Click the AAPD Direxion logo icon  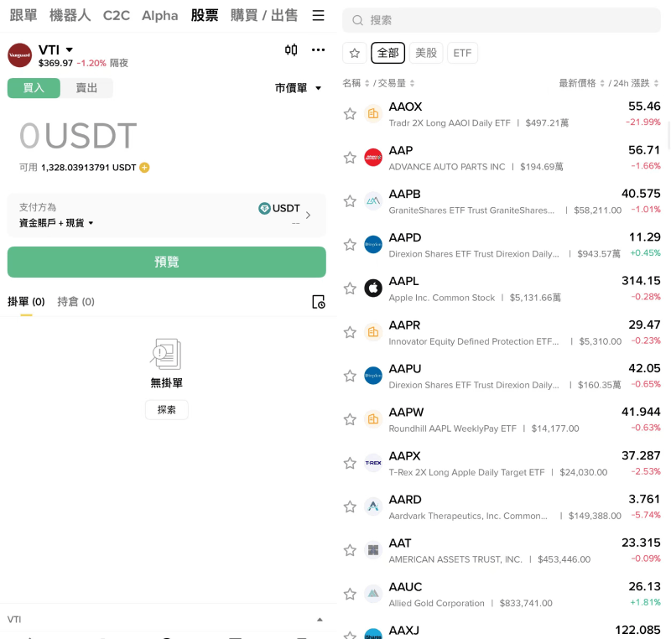(x=373, y=245)
